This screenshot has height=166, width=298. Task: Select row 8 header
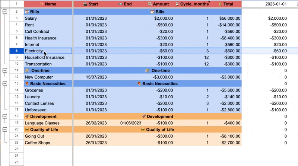16,51
